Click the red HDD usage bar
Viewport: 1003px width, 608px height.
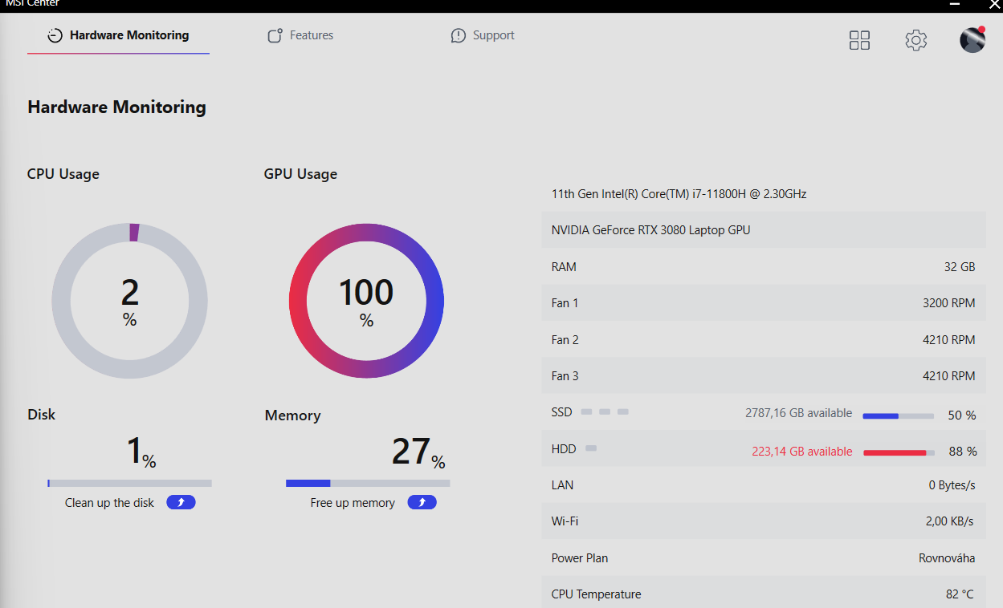898,453
